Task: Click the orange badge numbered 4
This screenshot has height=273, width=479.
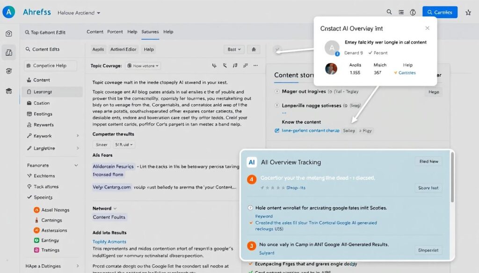Action: [x=251, y=180]
